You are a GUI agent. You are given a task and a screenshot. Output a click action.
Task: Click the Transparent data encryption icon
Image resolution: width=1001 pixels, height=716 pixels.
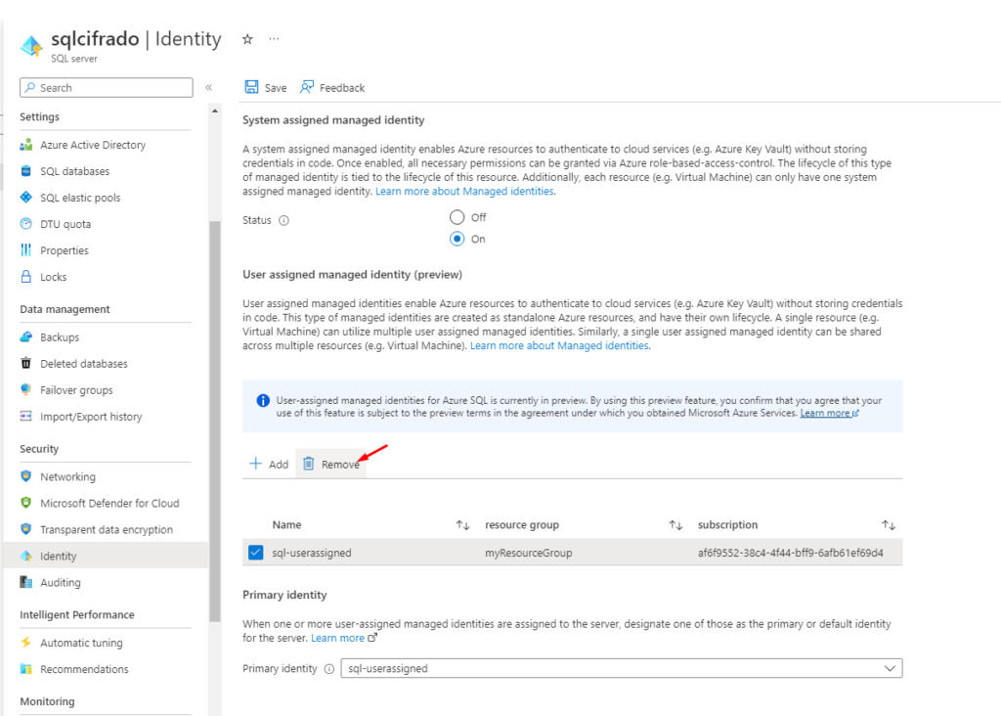26,529
